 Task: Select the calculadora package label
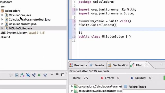pyautogui.click(x=12, y=11)
